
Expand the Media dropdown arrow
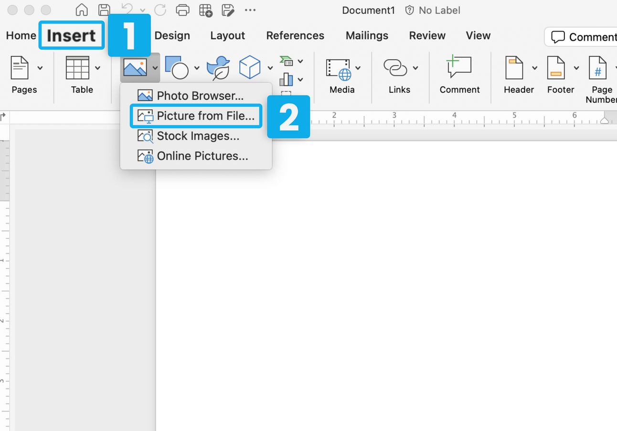point(358,68)
